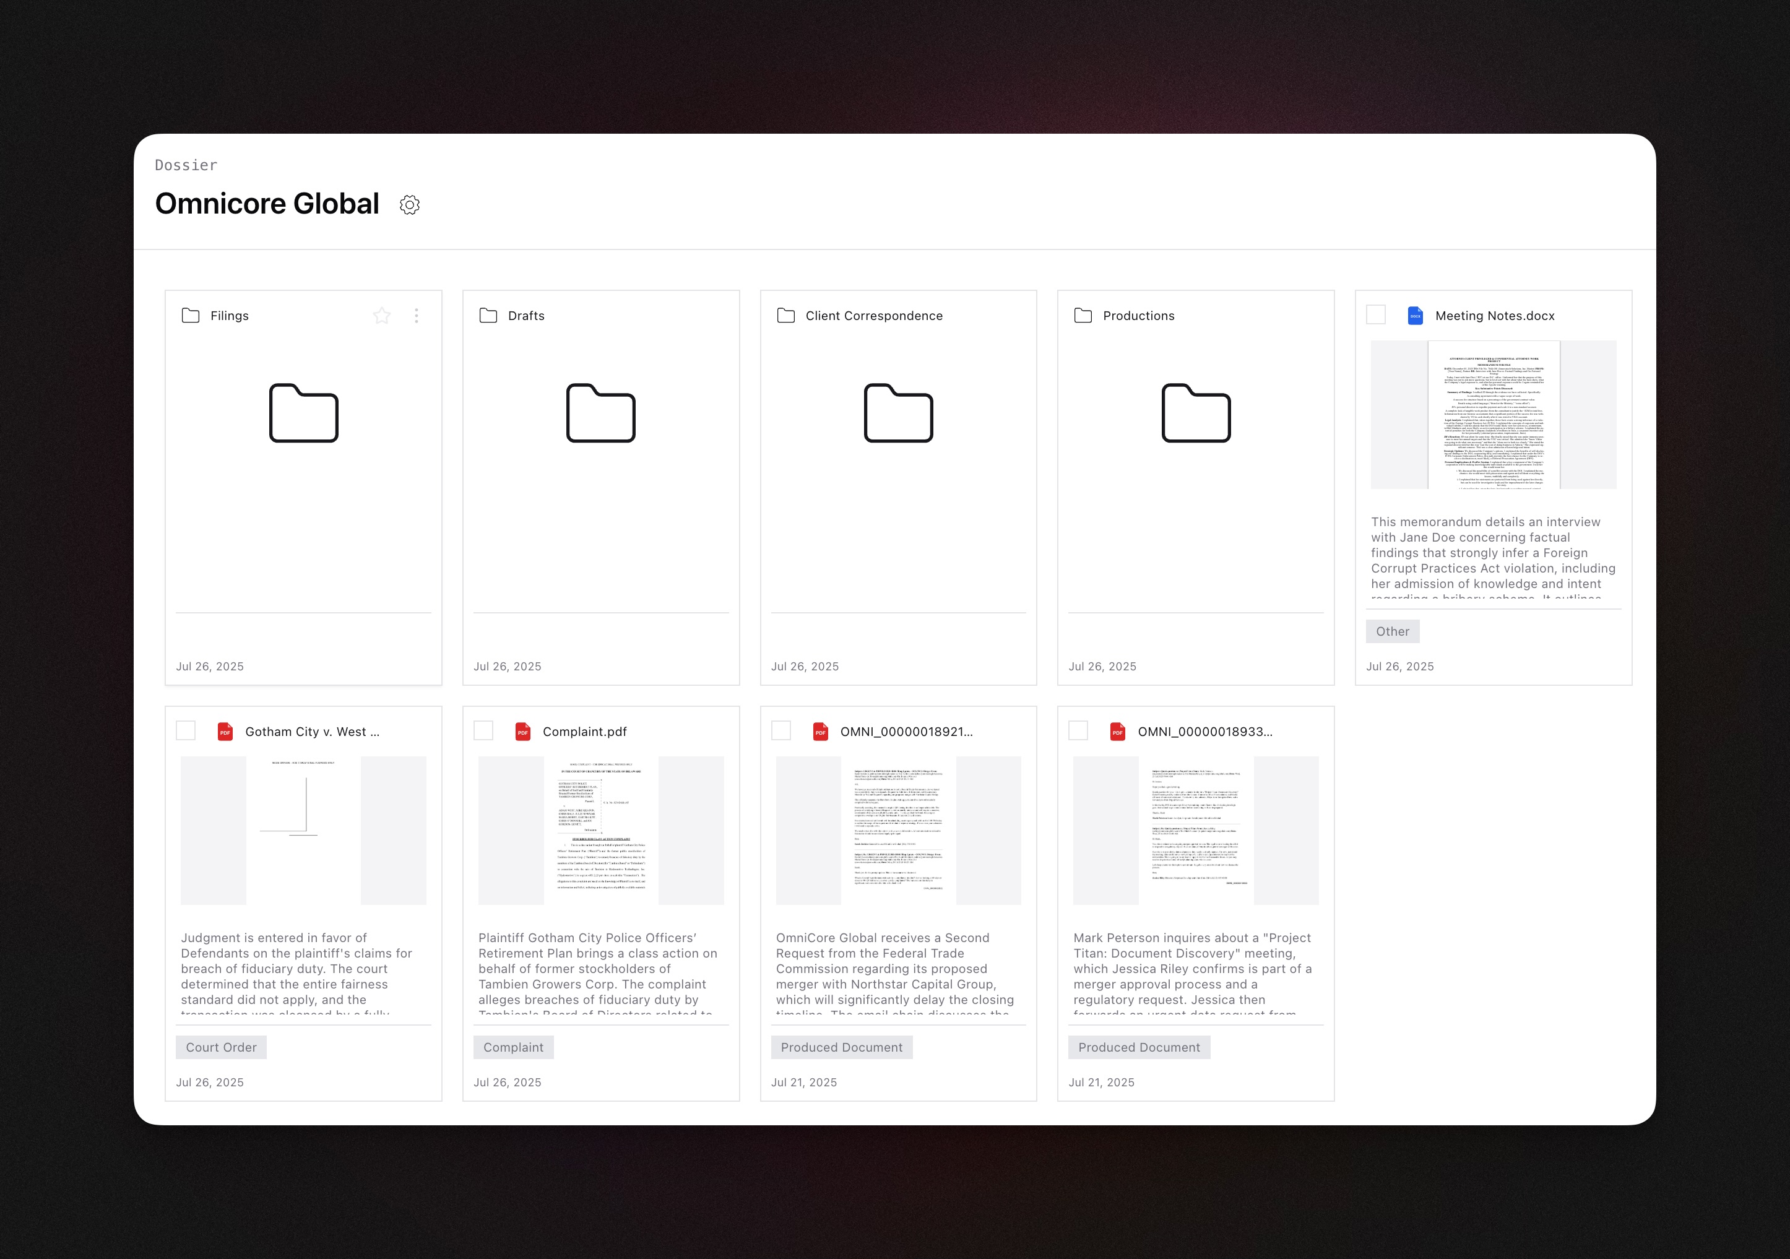1790x1259 pixels.
Task: Open the OMNI_00000018921 file title
Action: [906, 731]
